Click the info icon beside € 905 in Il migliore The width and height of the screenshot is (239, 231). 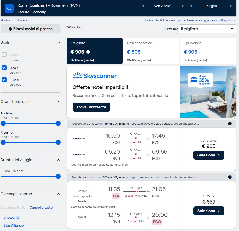[x=88, y=52]
